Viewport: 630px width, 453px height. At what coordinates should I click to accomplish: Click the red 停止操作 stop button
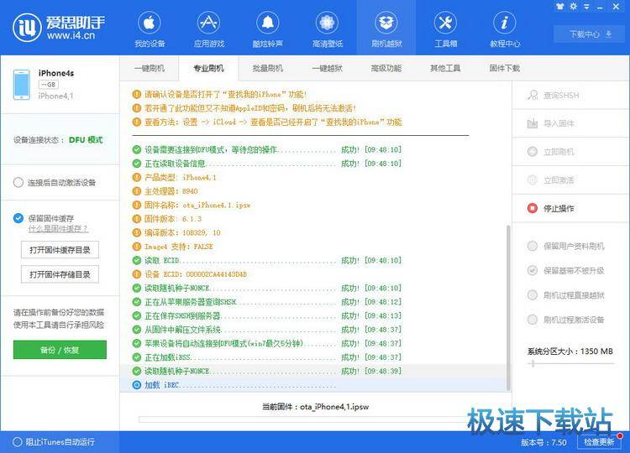click(x=550, y=208)
